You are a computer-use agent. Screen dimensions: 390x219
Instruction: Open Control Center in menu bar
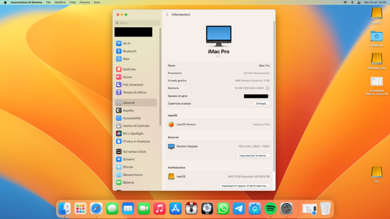click(x=359, y=2)
